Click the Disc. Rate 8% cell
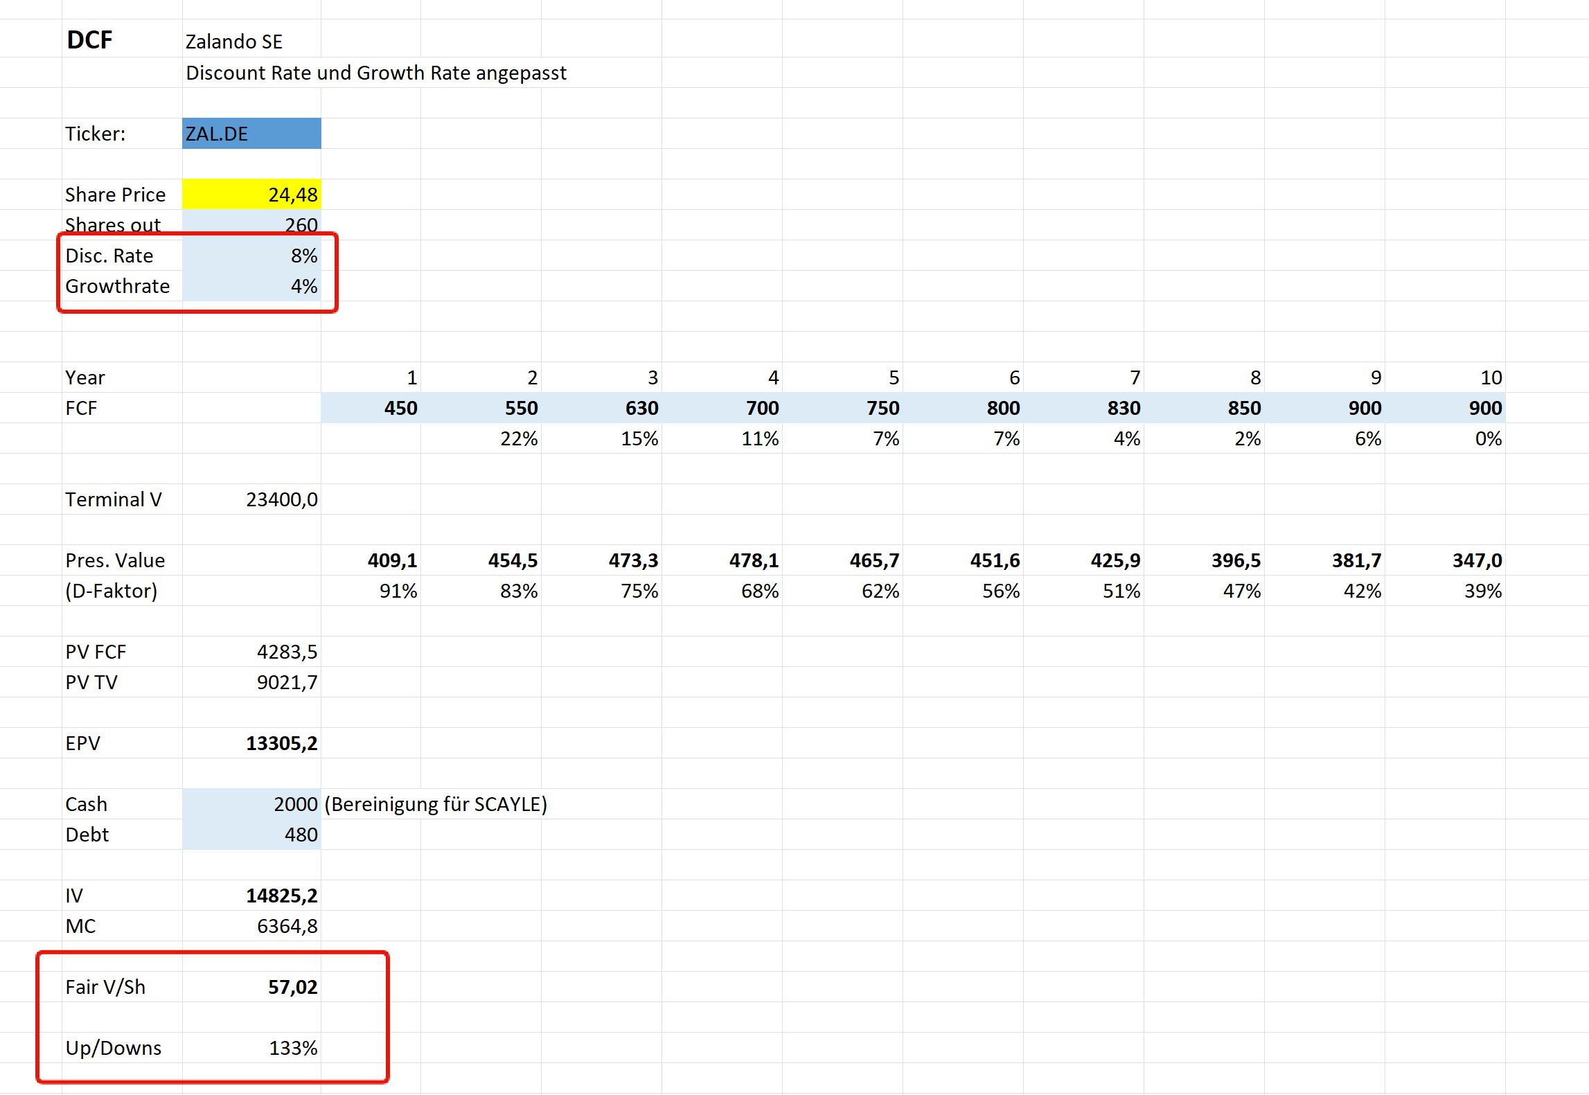The height and width of the screenshot is (1095, 1589). 251,256
